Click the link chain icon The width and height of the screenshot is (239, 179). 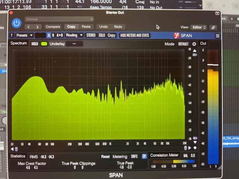click(x=213, y=27)
